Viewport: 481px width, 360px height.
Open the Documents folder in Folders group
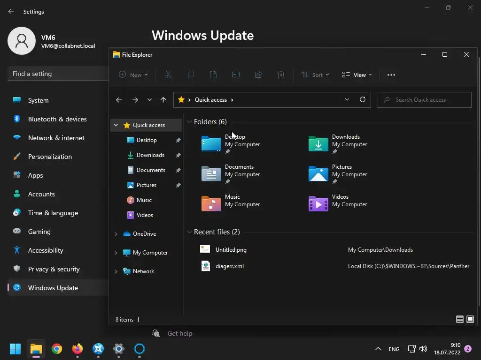pos(231,173)
